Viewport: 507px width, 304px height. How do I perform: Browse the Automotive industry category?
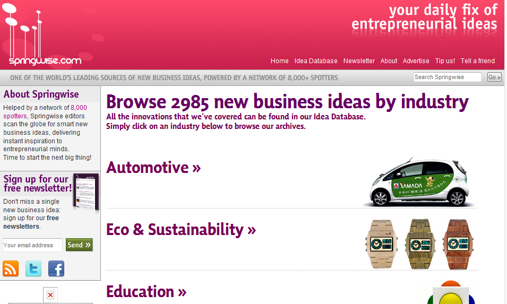[x=153, y=167]
